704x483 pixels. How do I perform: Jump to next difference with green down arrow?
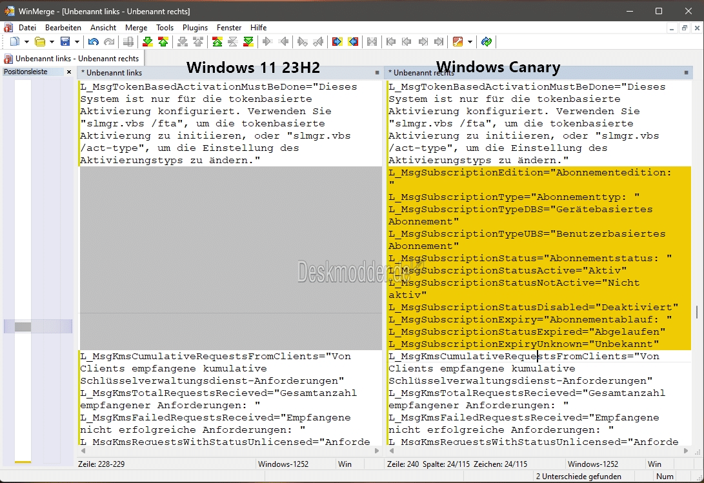147,42
